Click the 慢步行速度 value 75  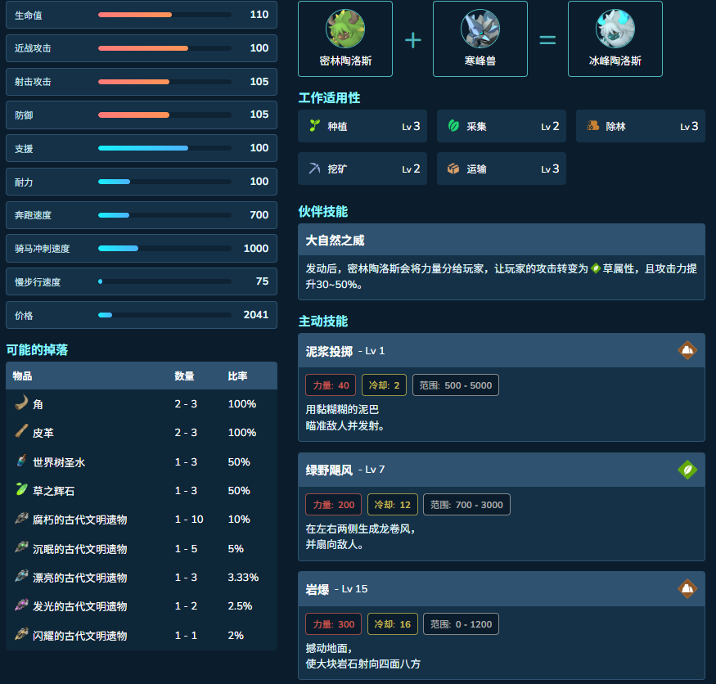tap(262, 281)
